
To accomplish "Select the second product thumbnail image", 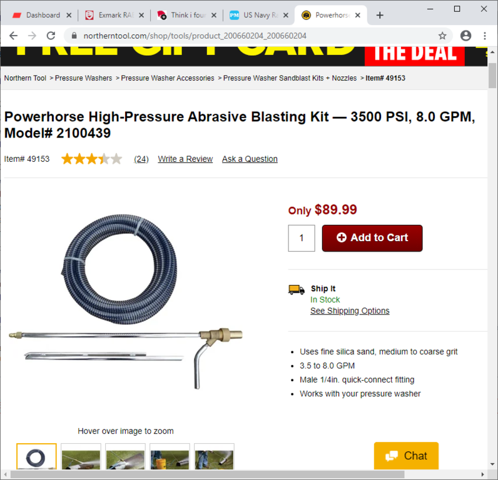I will point(81,457).
